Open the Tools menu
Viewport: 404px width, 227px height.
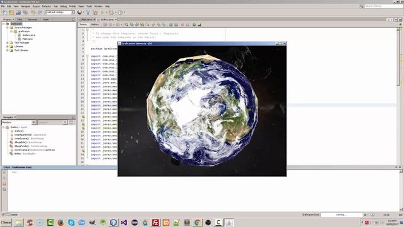tap(89, 6)
